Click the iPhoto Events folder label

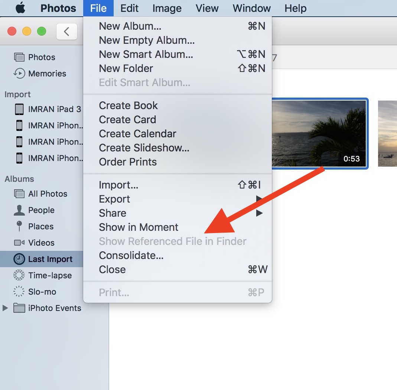coord(55,308)
